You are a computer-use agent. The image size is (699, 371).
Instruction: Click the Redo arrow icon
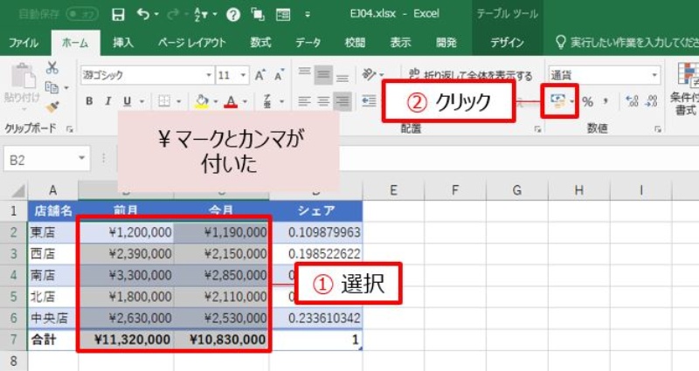point(173,14)
